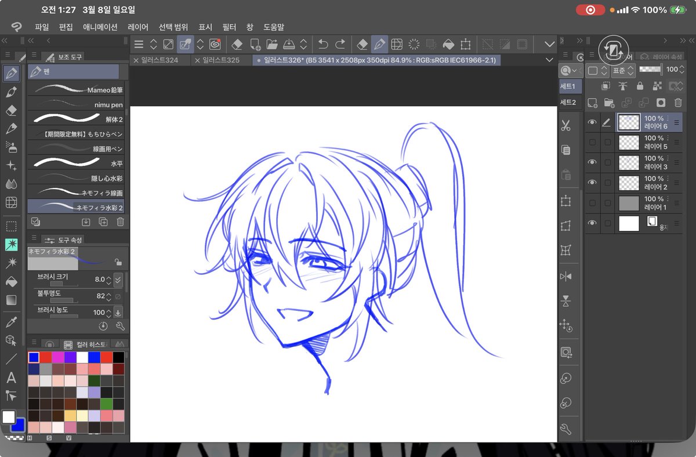Click the Delete sub tool trash icon
696x457 pixels.
pos(120,222)
